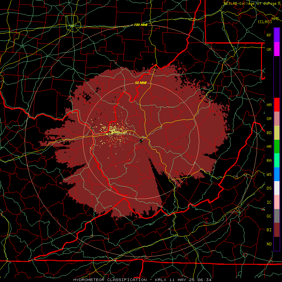Click the [CLAS] label above the legend
Screen dimensions: 282x282
265,22
